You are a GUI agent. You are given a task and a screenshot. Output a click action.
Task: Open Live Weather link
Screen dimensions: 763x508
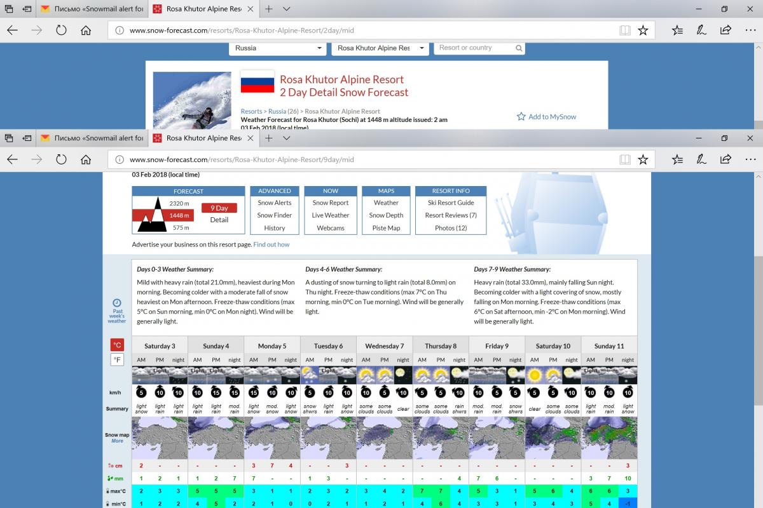331,215
